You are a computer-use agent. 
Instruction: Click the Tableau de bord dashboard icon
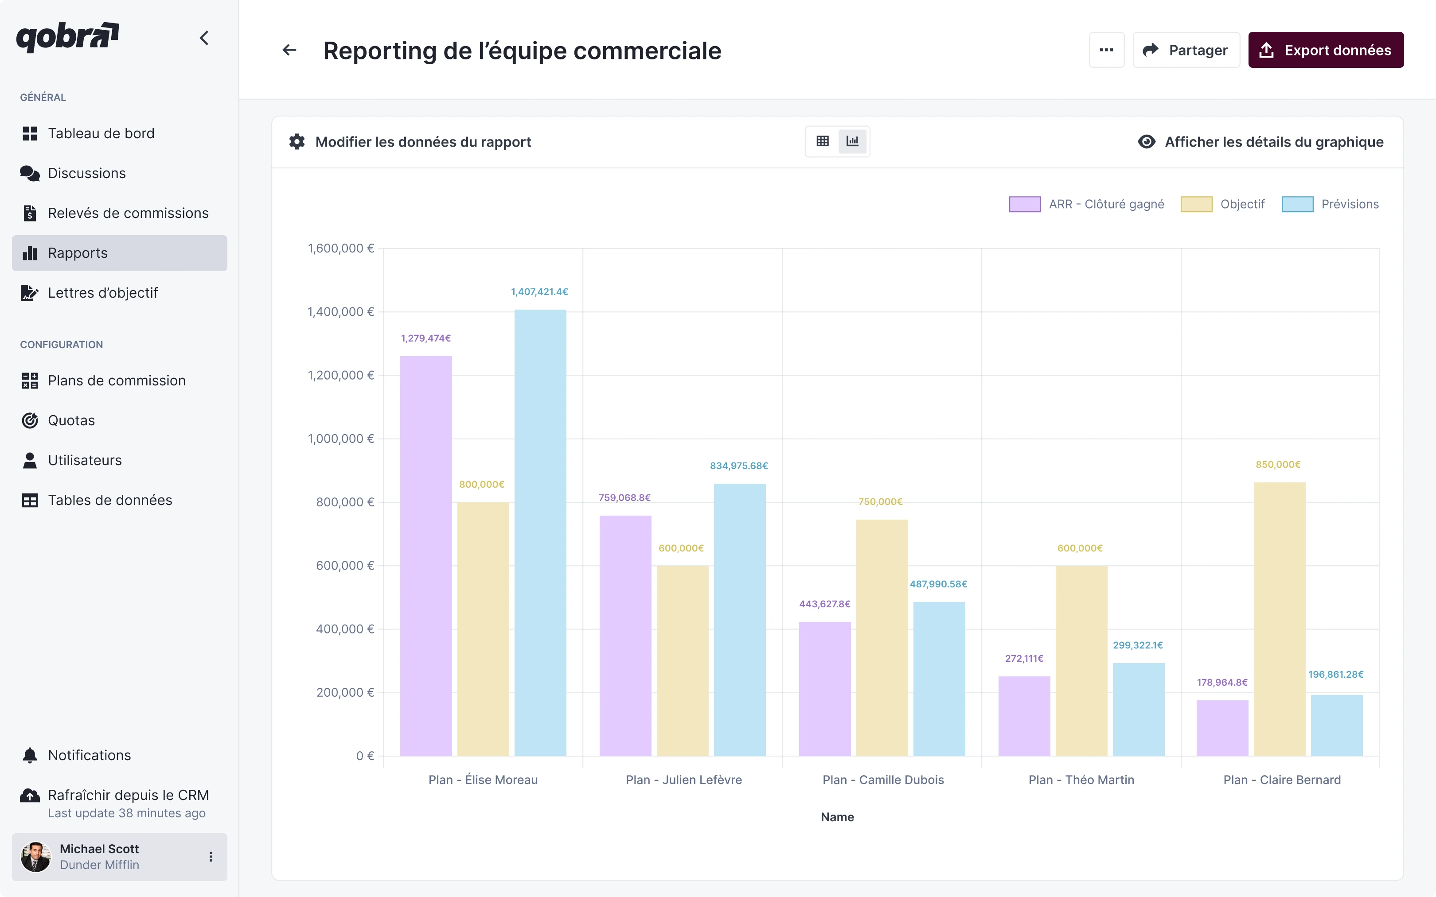pos(29,133)
